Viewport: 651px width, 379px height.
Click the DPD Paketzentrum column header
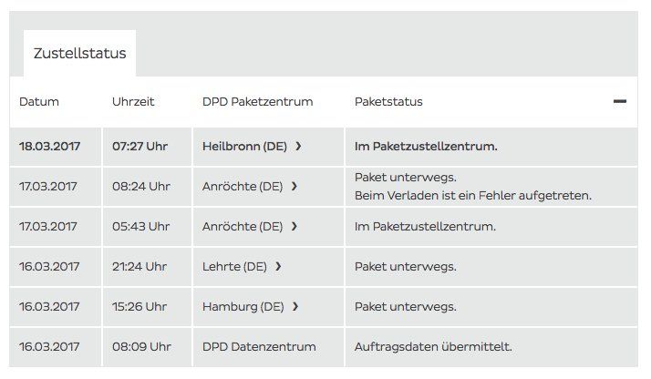[257, 101]
